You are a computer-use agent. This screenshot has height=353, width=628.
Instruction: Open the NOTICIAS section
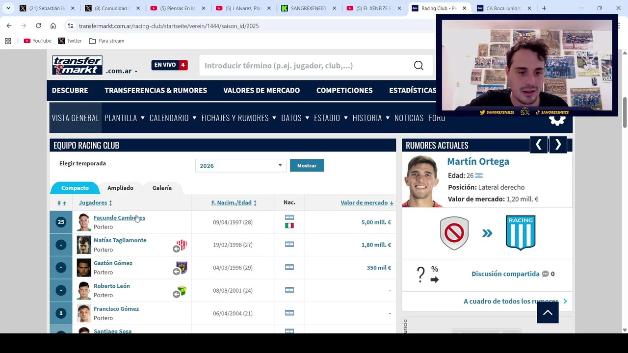point(409,118)
